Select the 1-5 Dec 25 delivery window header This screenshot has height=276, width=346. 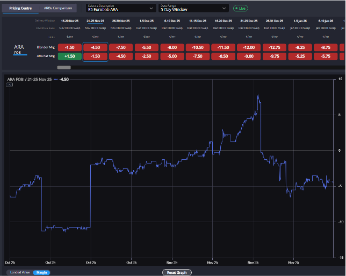click(147, 21)
